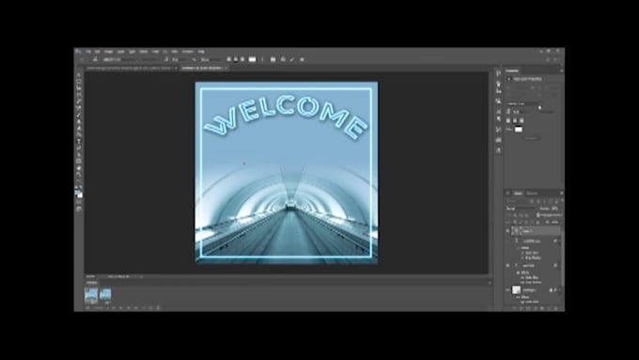639x360 pixels.
Task: Click Link Layers icon at Layers panel bottom
Action: [x=515, y=308]
